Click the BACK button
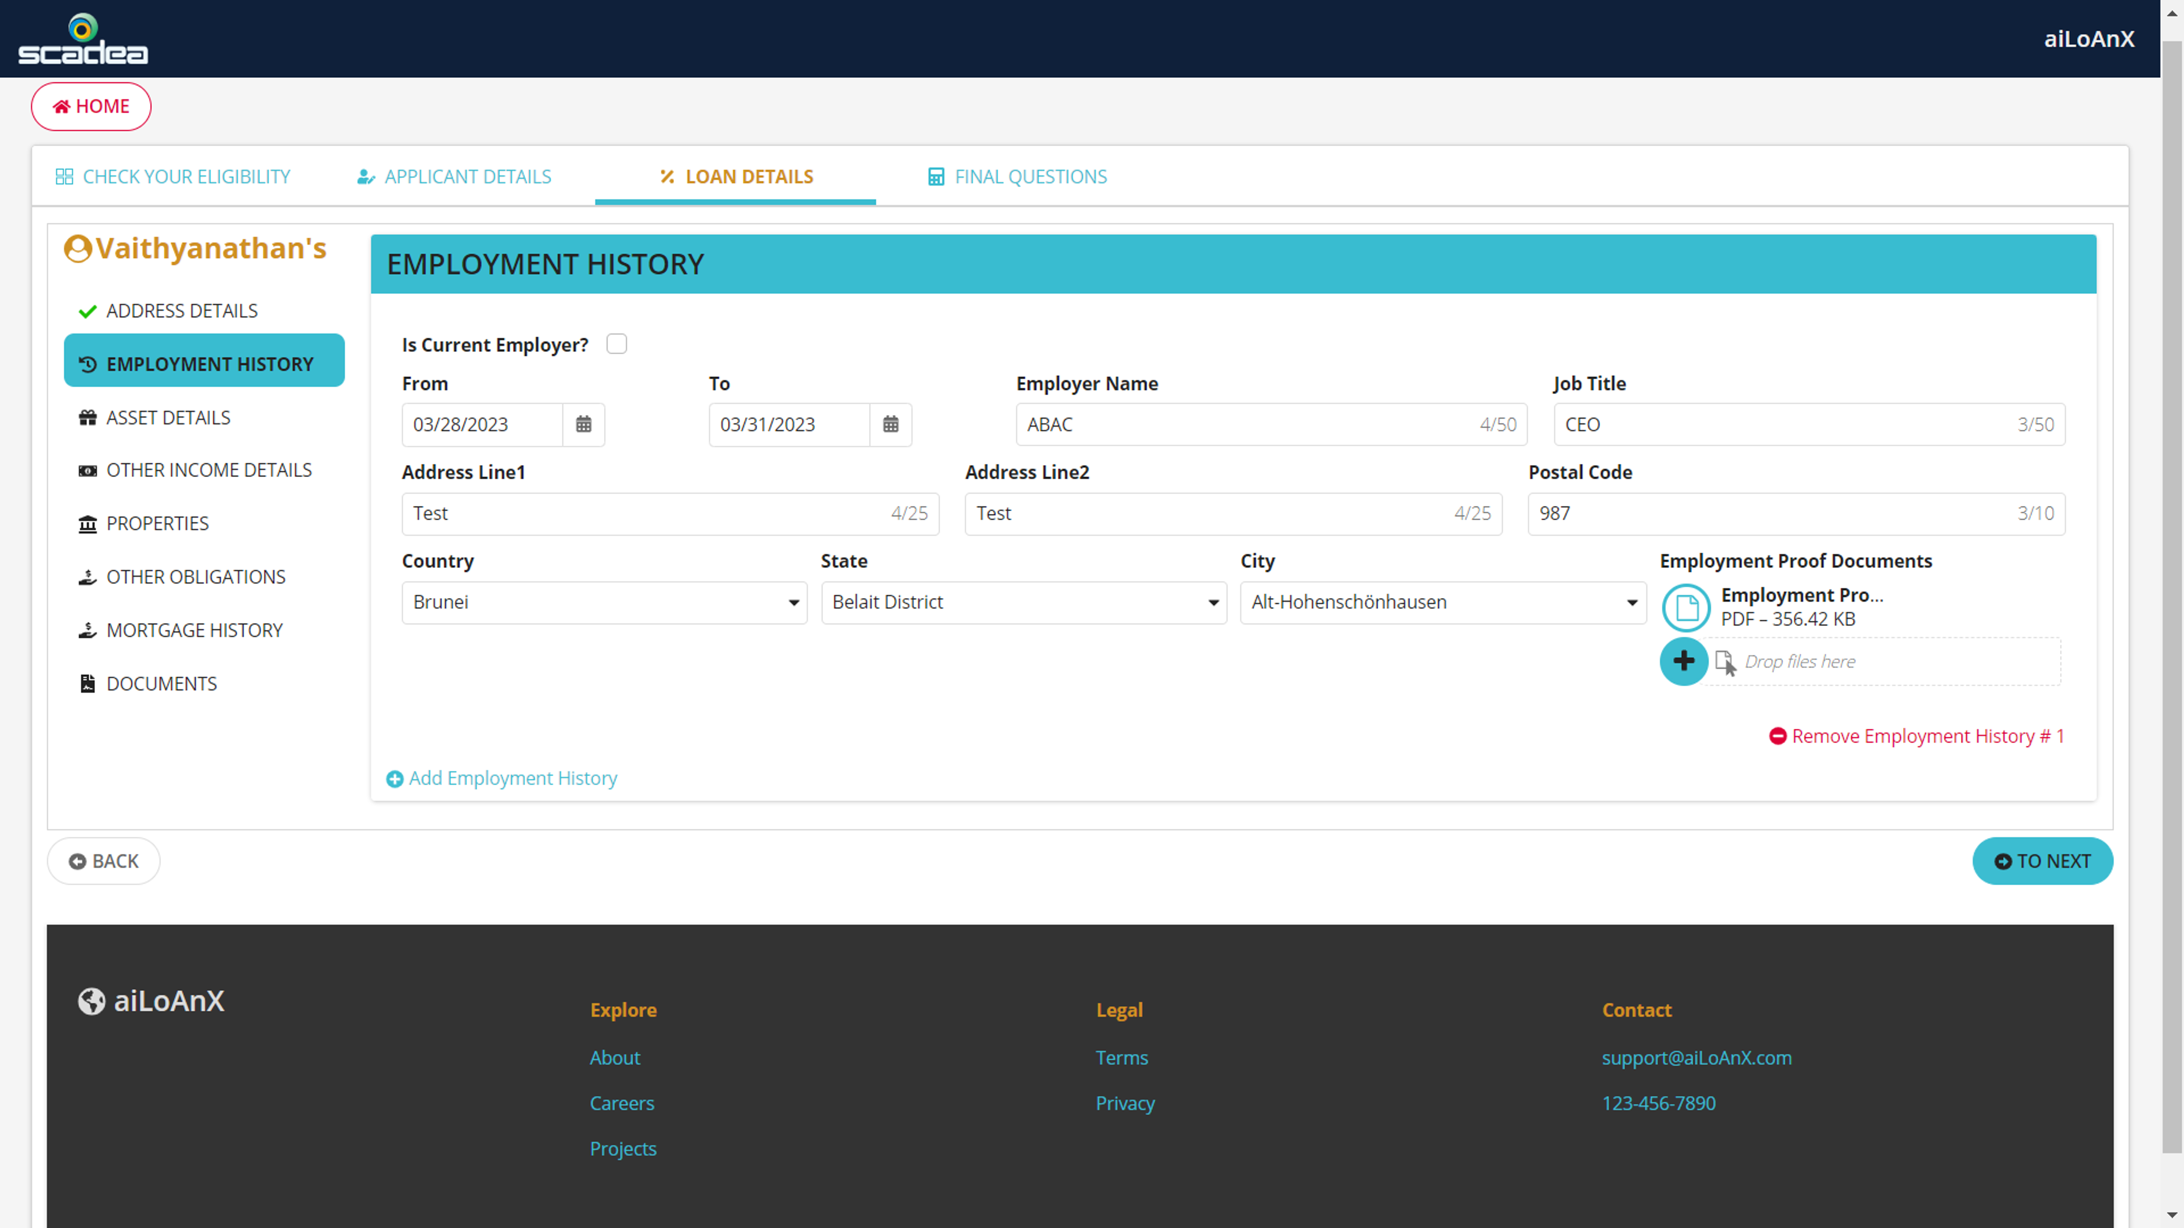 coord(104,861)
